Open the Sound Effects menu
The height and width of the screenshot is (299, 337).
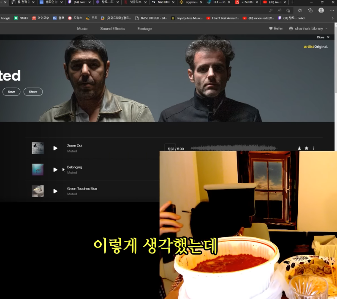112,29
